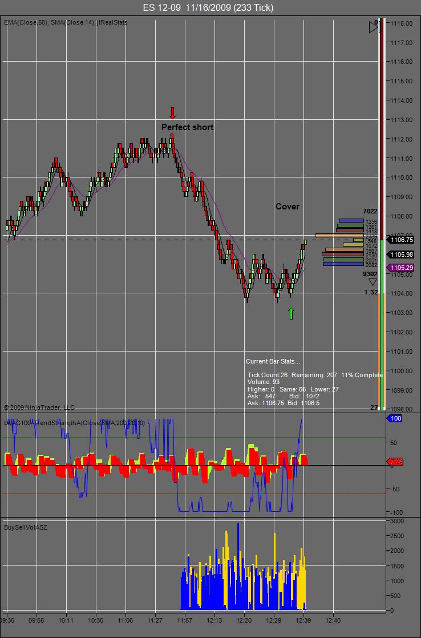Click the dark red upper section of the vertical meter

(381, 128)
